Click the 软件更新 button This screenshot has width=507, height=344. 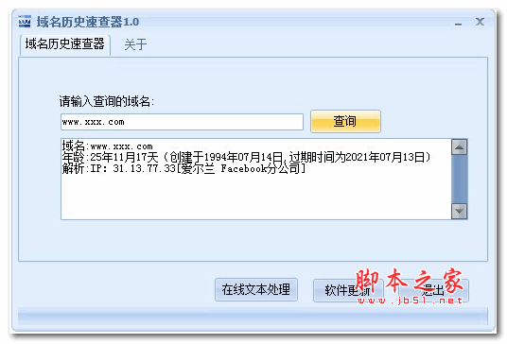[x=348, y=291]
